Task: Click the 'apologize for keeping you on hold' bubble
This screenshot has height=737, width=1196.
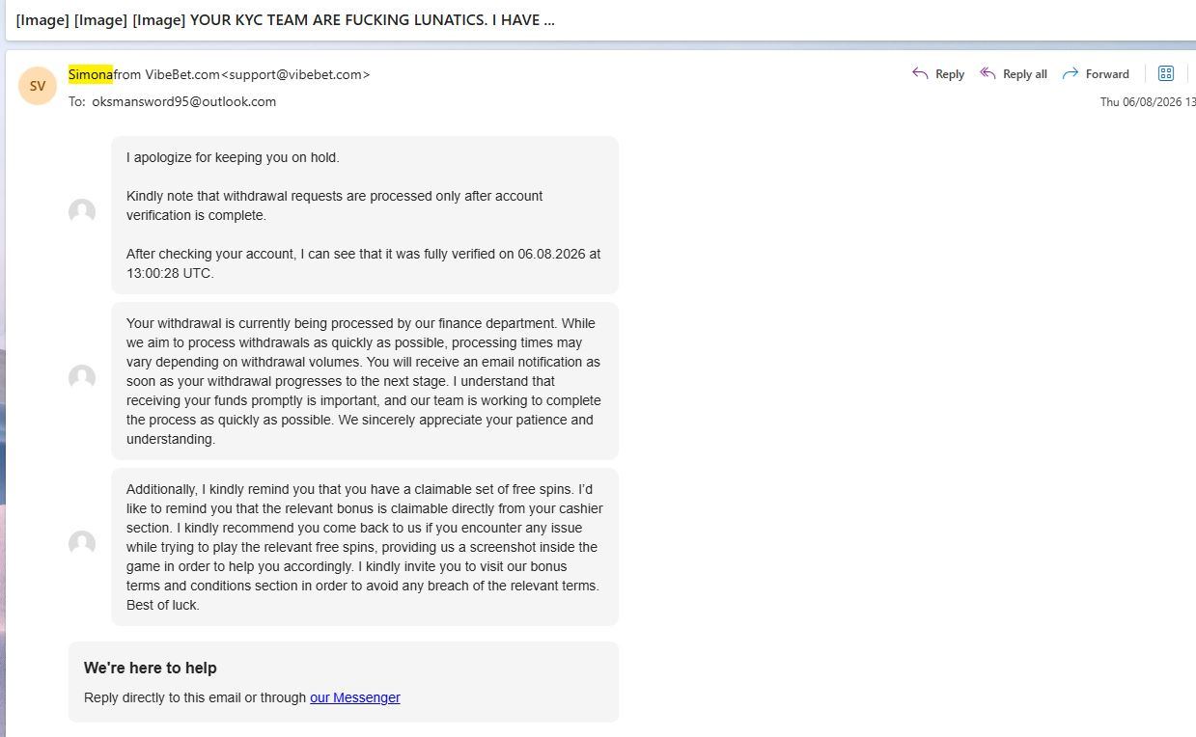Action: tap(365, 215)
